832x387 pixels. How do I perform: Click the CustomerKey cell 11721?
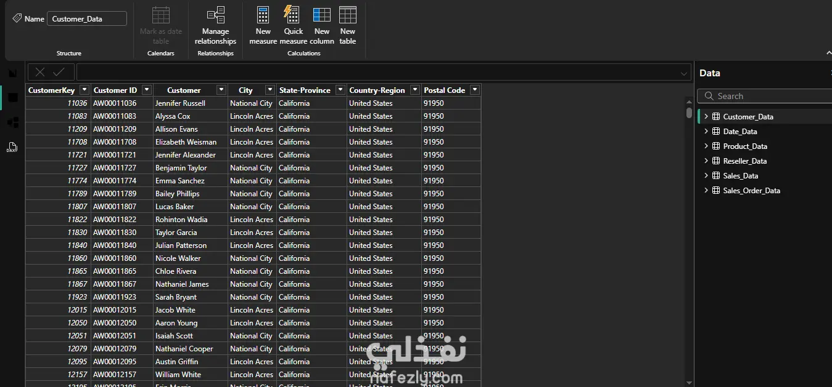[58, 154]
